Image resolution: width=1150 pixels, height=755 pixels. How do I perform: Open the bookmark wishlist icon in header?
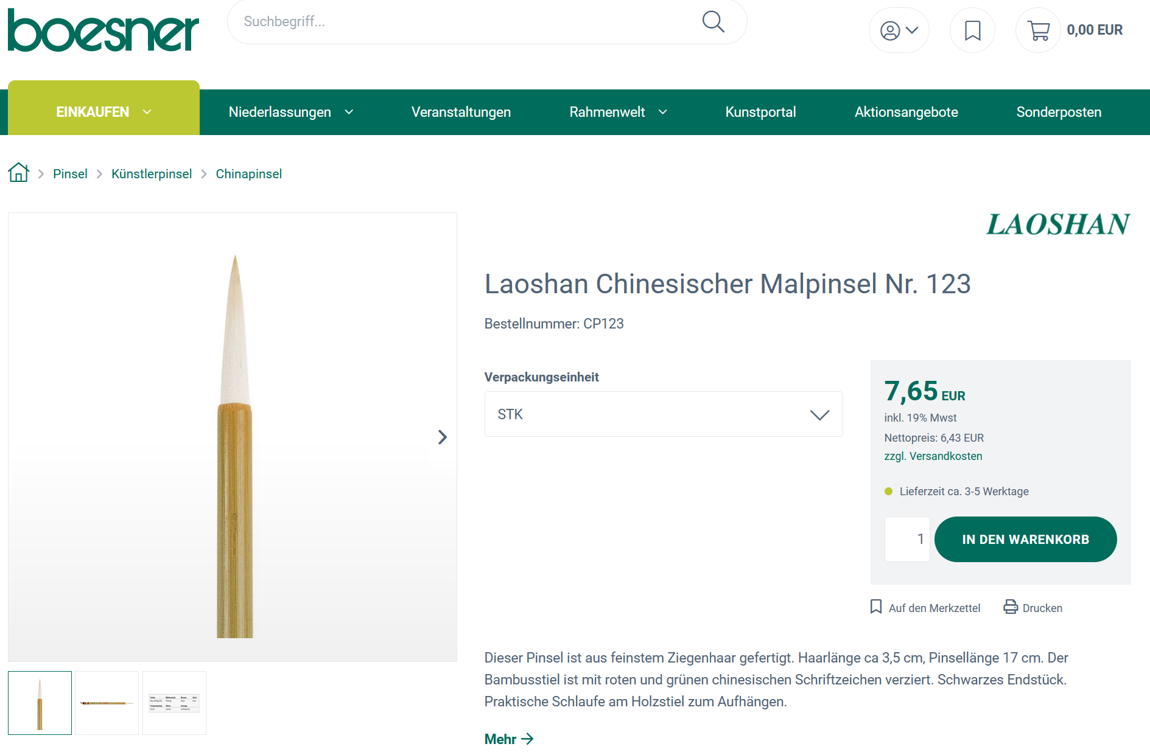click(972, 30)
